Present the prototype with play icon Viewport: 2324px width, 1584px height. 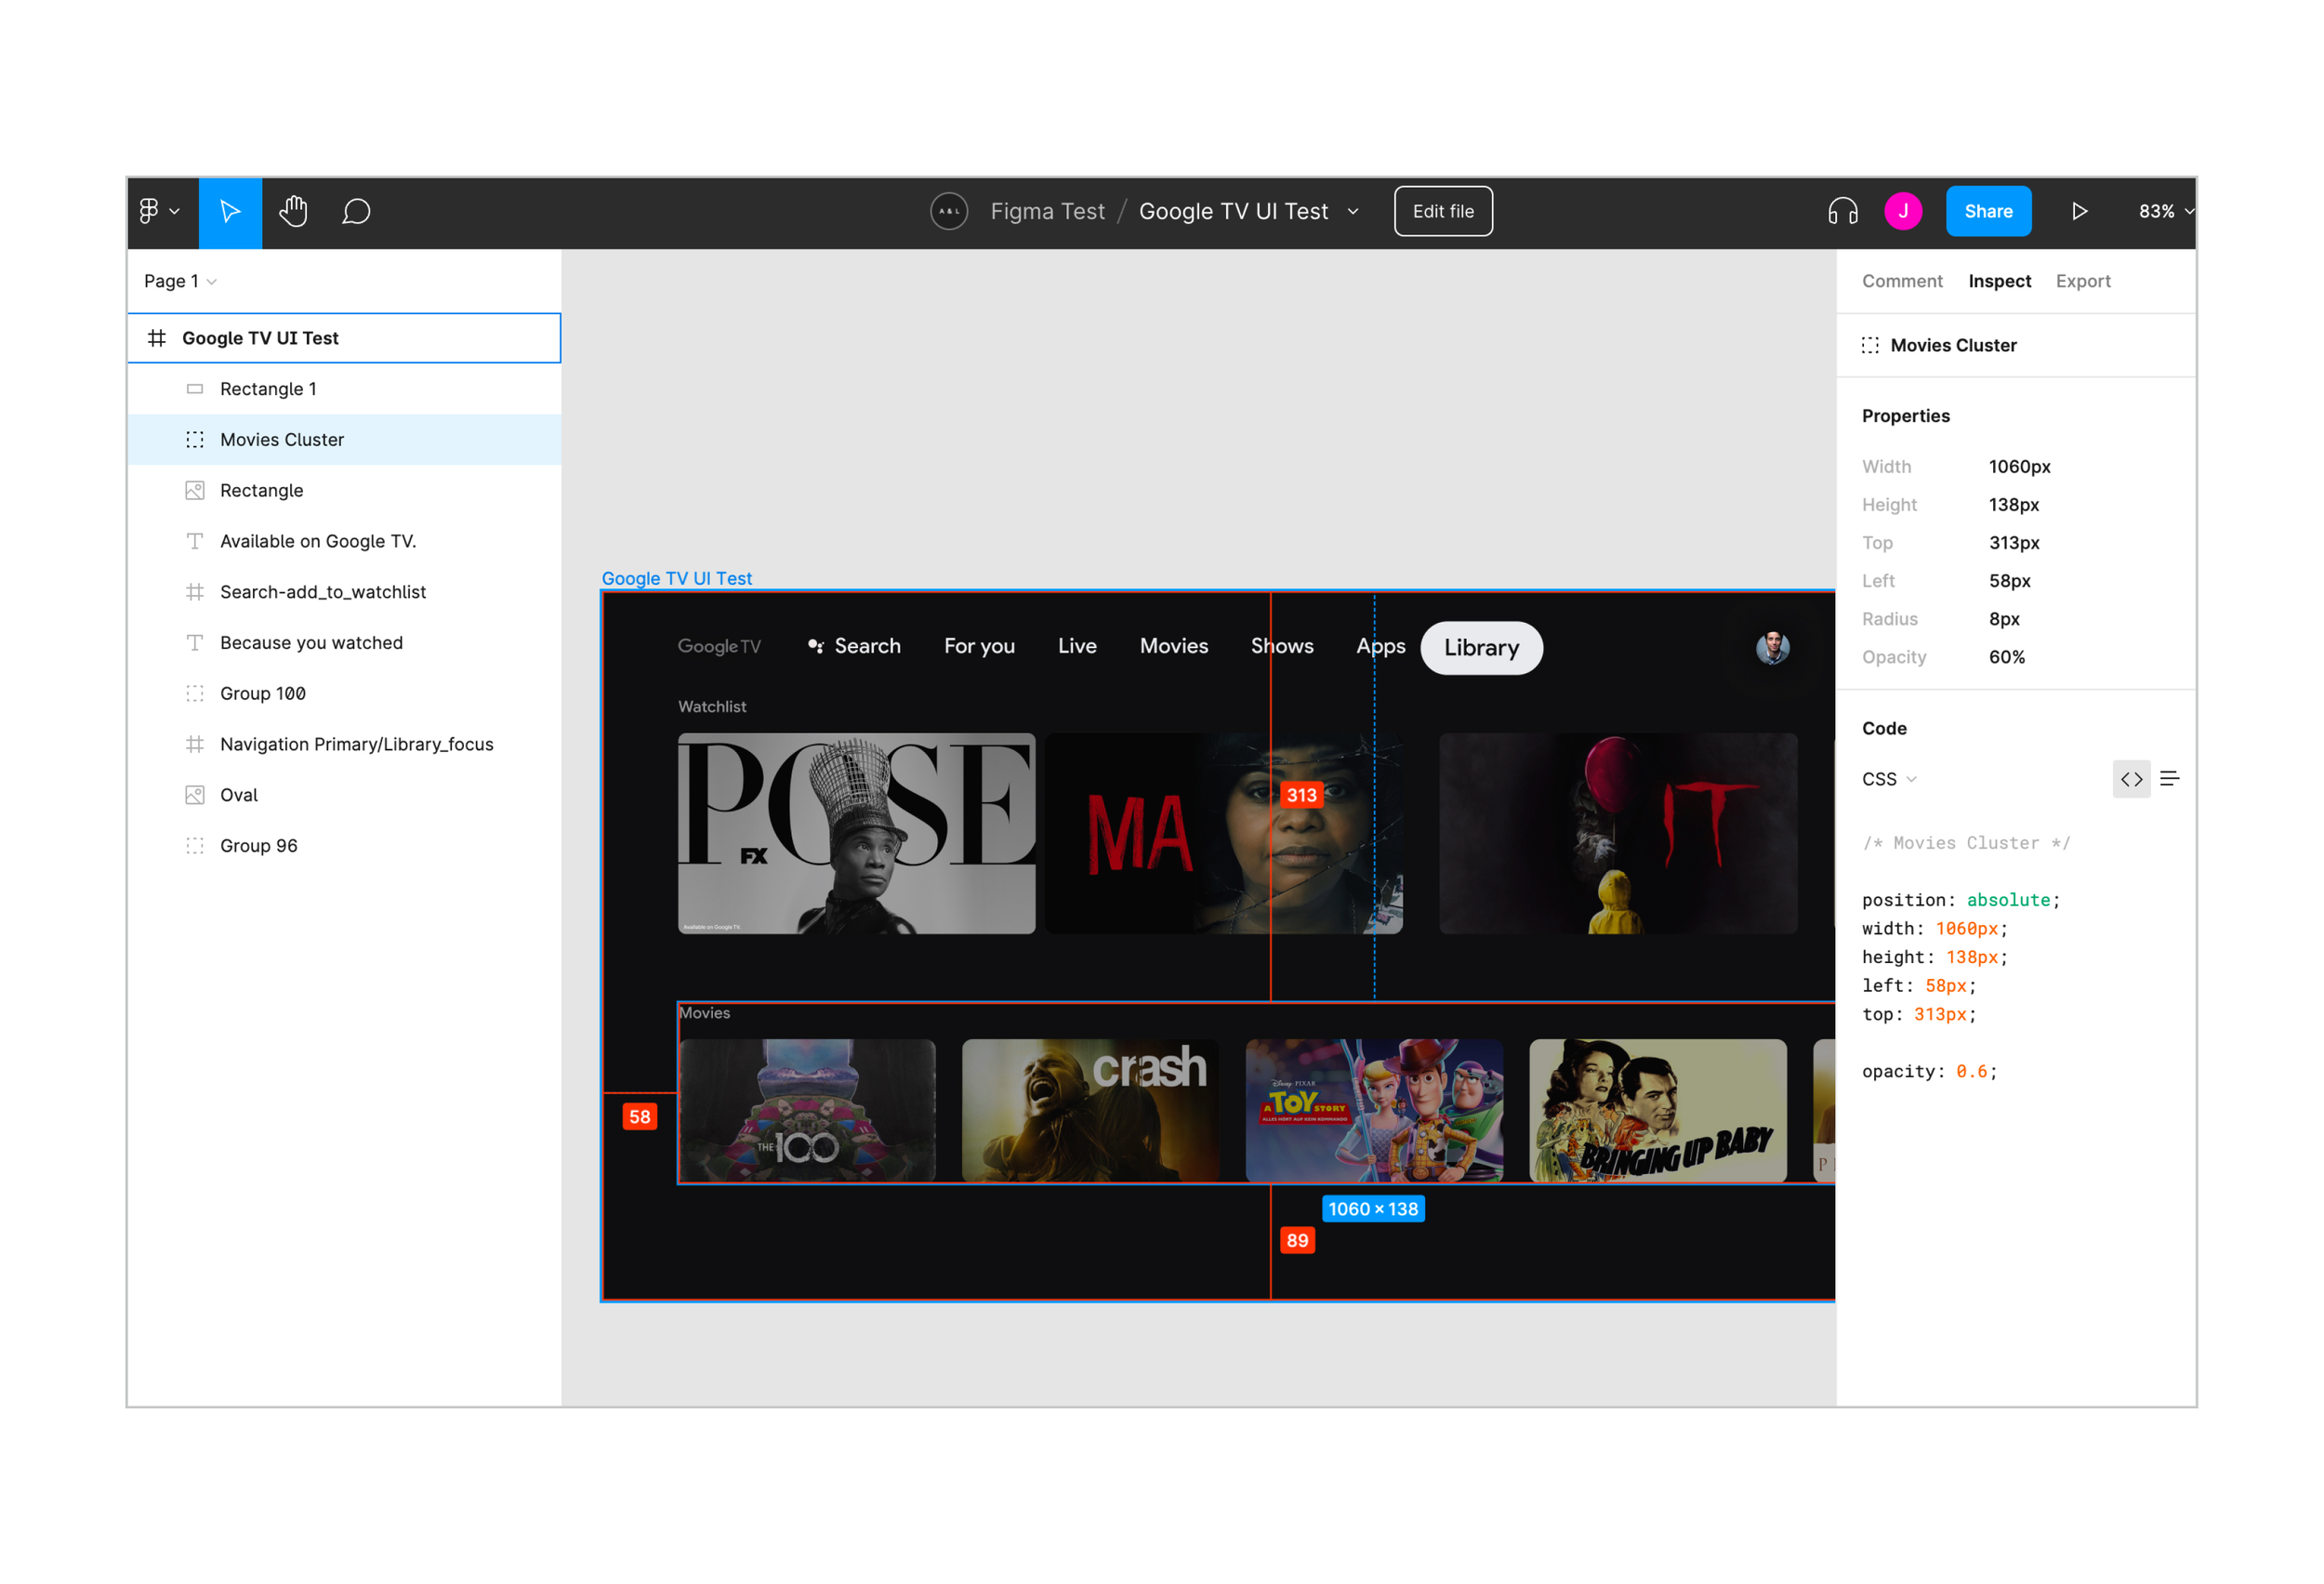point(2079,211)
